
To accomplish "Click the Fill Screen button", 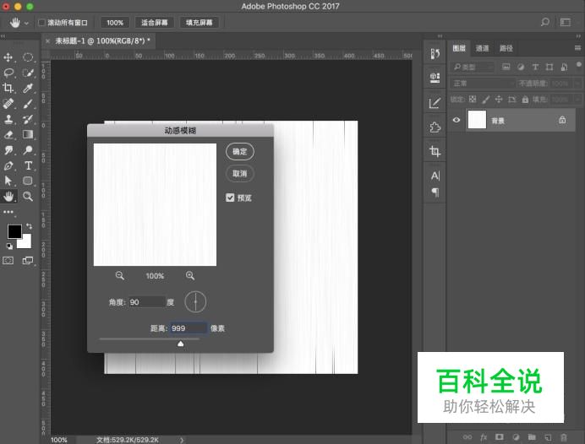I will pos(199,23).
